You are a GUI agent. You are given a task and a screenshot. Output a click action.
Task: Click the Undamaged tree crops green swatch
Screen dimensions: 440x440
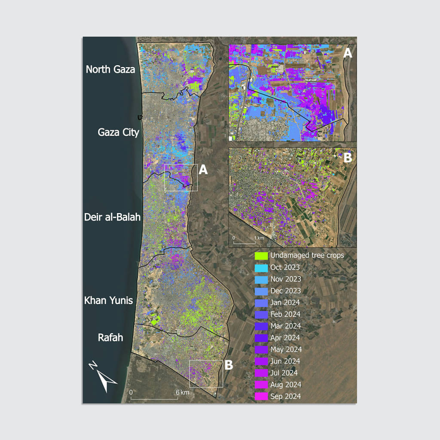pos(261,256)
